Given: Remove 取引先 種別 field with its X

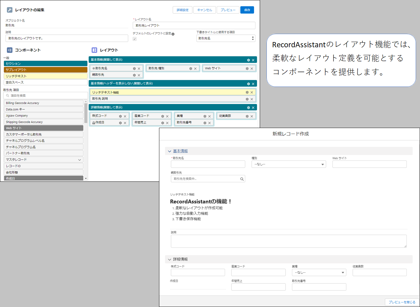Looking at the screenshot, I should 195,68.
